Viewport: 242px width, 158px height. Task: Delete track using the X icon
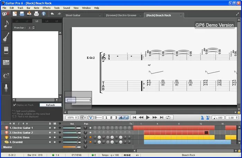tap(14, 123)
